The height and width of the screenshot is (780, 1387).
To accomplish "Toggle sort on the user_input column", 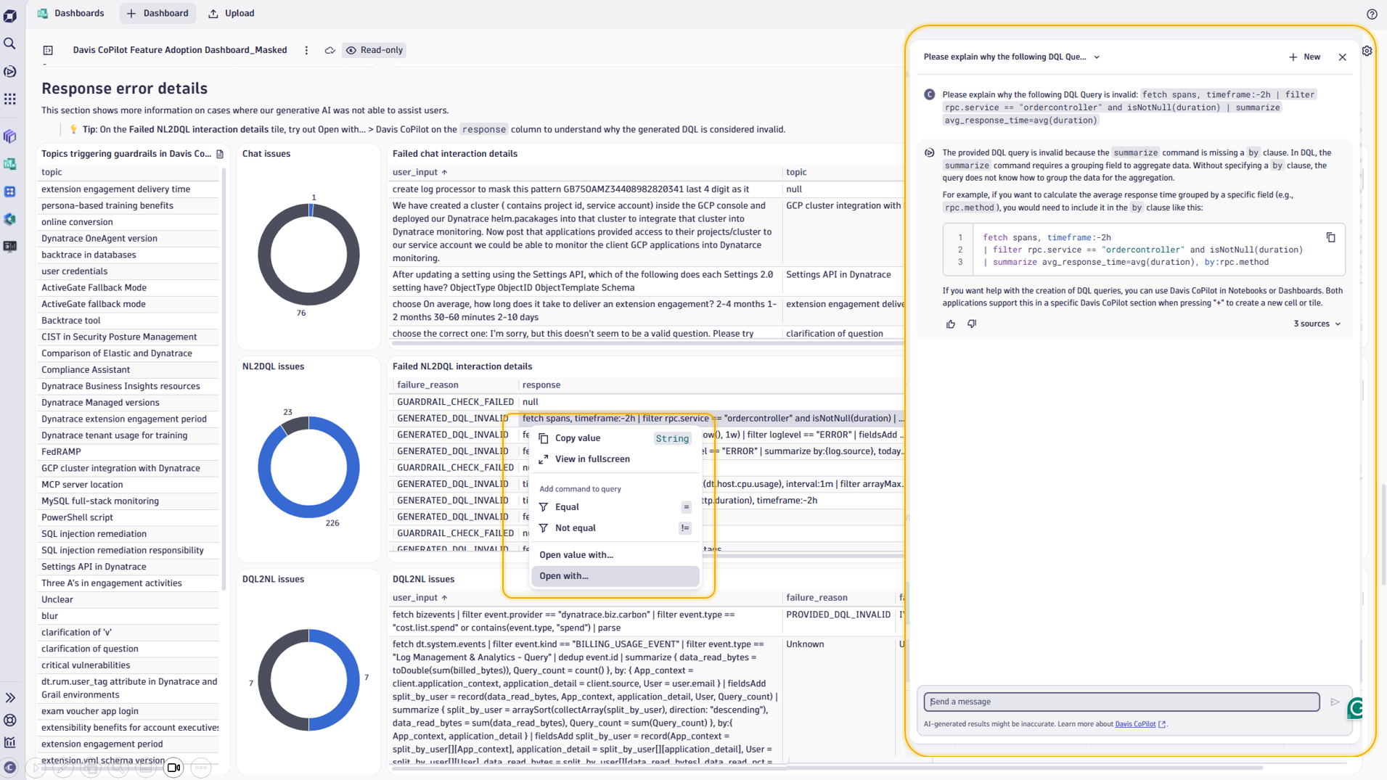I will point(419,172).
